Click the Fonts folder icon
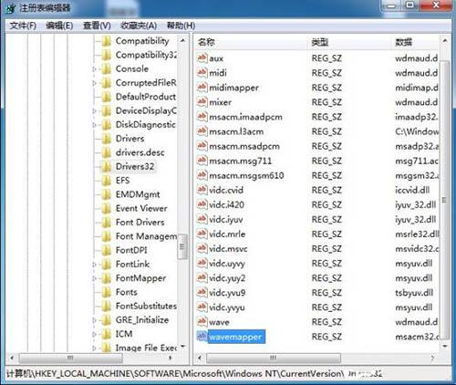The width and height of the screenshot is (456, 385). (107, 292)
